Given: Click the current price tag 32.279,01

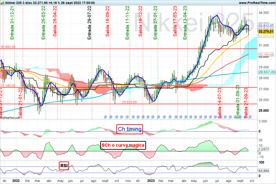Looking at the screenshot, I should pyautogui.click(x=266, y=32).
